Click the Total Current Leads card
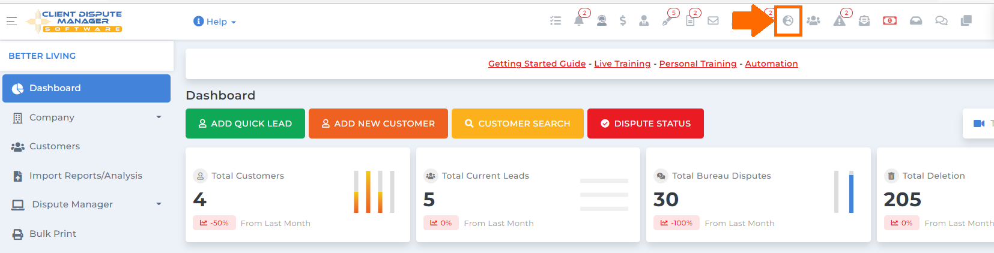Screen dimensions: 994x253 click(x=528, y=195)
